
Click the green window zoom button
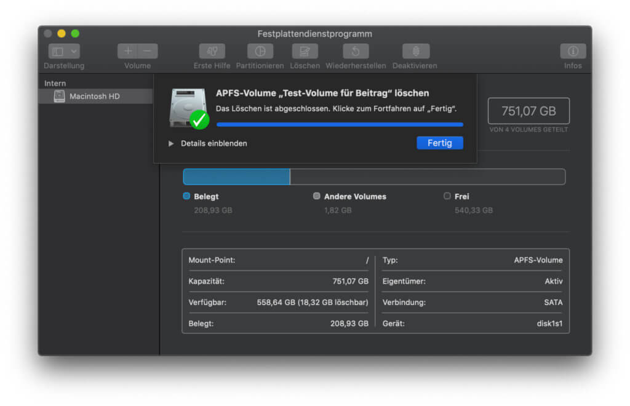[x=75, y=34]
